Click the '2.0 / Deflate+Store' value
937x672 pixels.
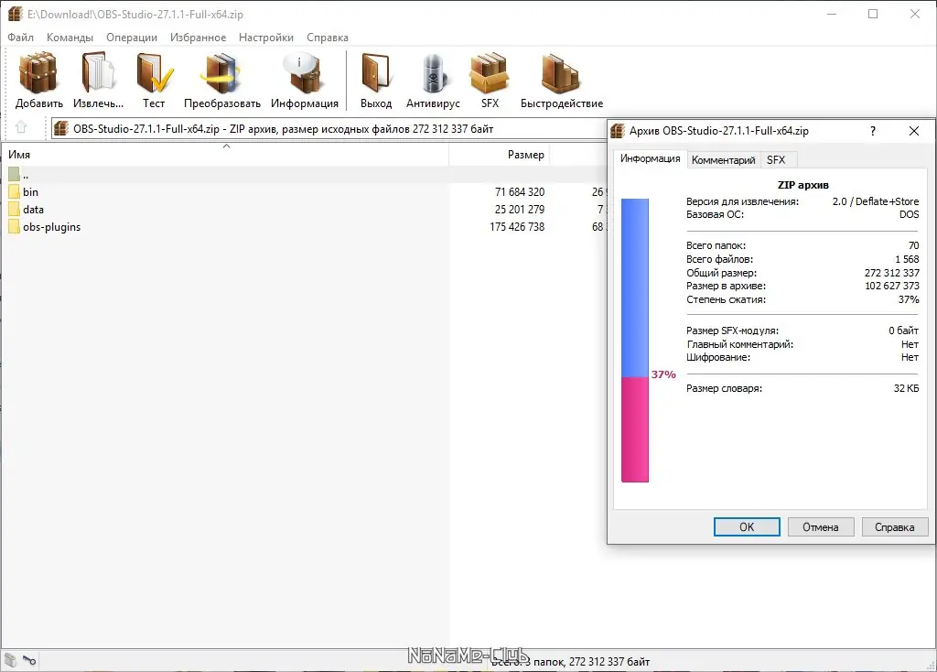click(876, 201)
